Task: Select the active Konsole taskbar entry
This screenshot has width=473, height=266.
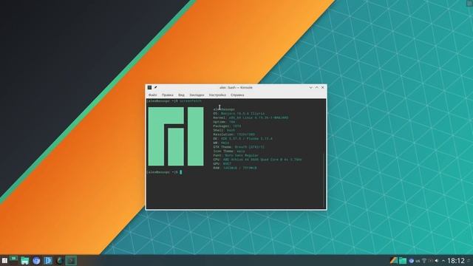Action: (71, 261)
